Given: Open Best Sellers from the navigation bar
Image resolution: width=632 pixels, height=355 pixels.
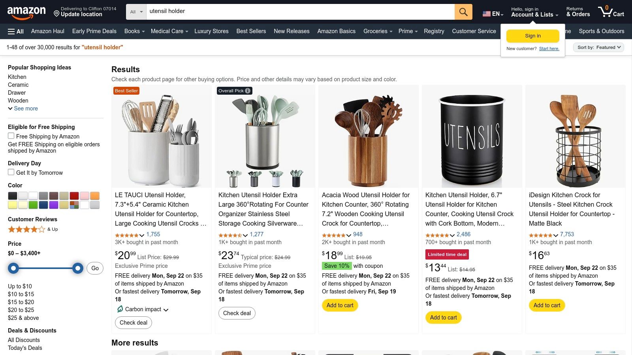Looking at the screenshot, I should tap(251, 31).
